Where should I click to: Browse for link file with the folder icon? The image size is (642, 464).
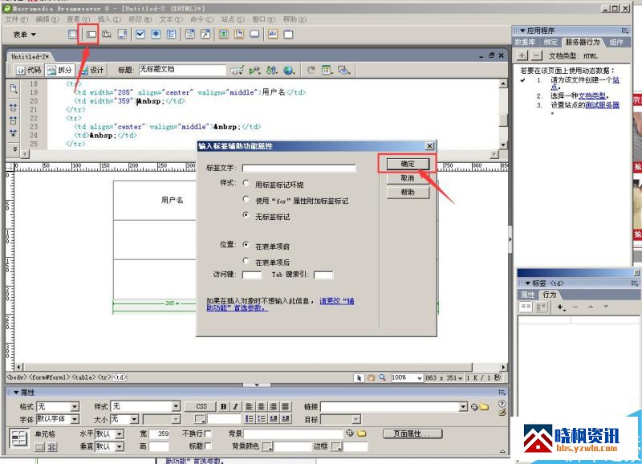coord(485,407)
